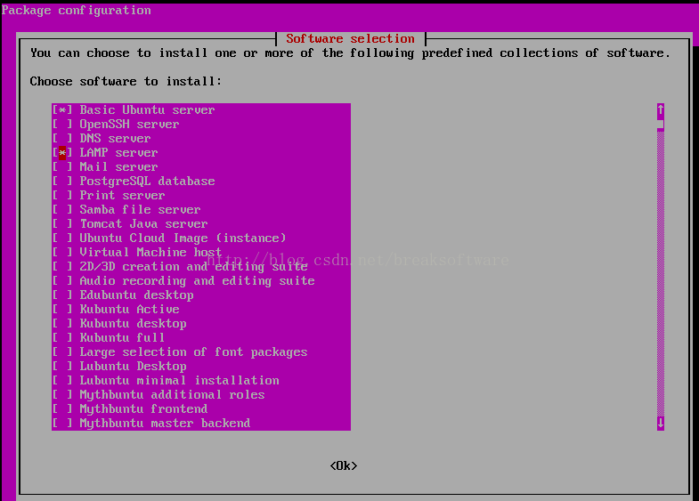Check the Edubuntu desktop checkbox
The height and width of the screenshot is (501, 699).
coord(62,295)
